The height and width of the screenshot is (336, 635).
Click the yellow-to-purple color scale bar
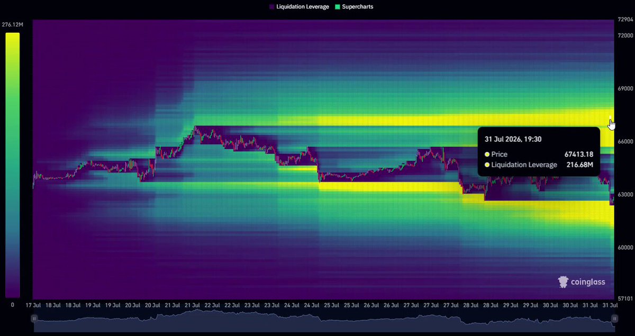[x=13, y=165]
